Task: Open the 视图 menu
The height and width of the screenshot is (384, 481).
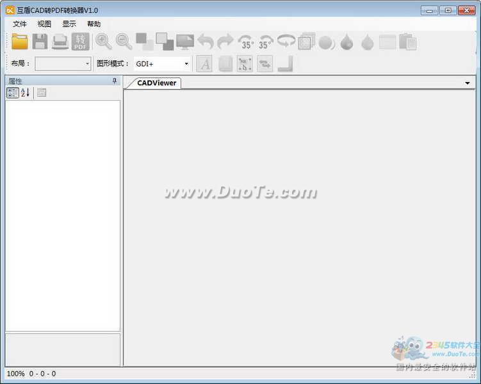Action: (44, 24)
